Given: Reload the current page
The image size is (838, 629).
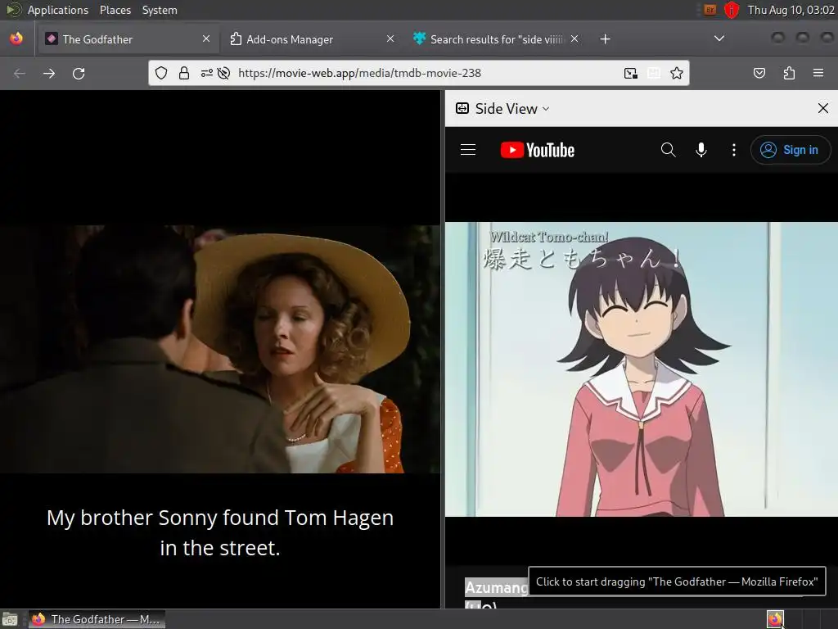Looking at the screenshot, I should pos(79,73).
